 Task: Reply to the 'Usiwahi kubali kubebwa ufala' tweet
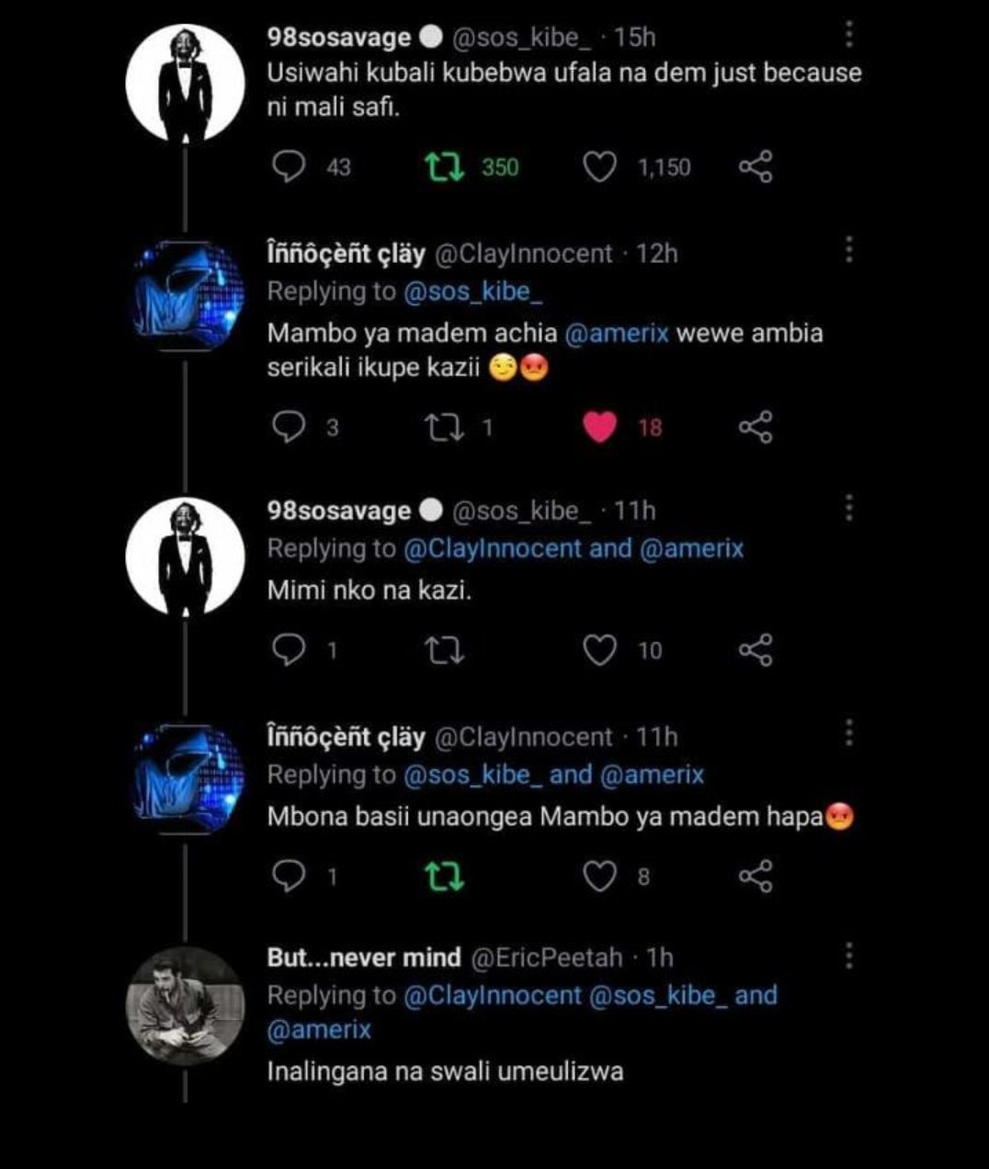(290, 167)
